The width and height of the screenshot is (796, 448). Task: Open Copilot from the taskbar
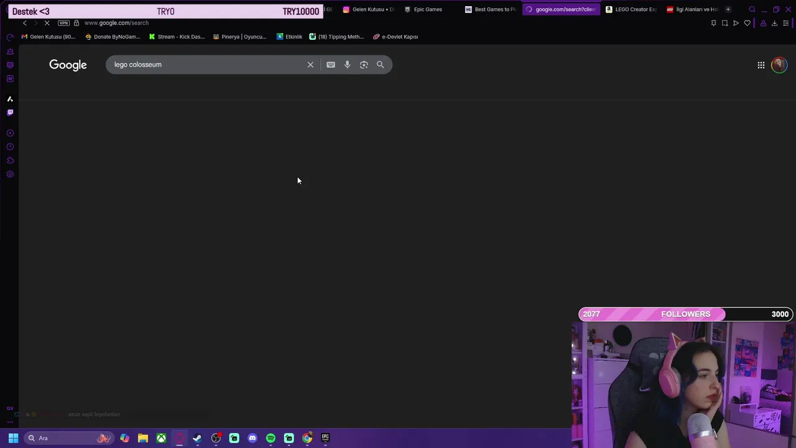click(x=124, y=438)
